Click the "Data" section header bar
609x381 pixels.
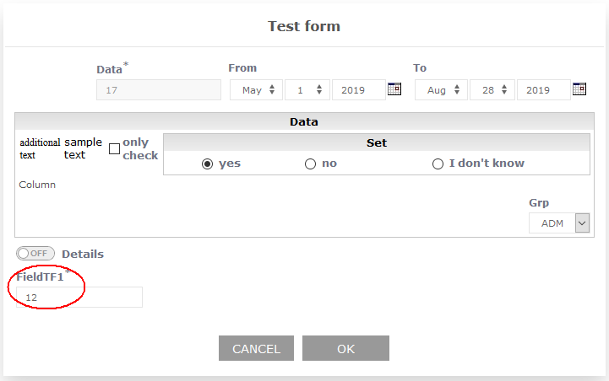(303, 121)
